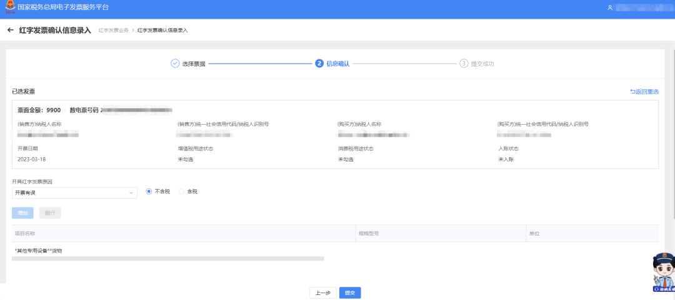Click the 提交 button

click(x=350, y=293)
